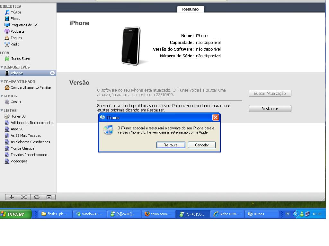The width and height of the screenshot is (329, 246).
Task: Switch to the Resumo tab
Action: (x=191, y=9)
